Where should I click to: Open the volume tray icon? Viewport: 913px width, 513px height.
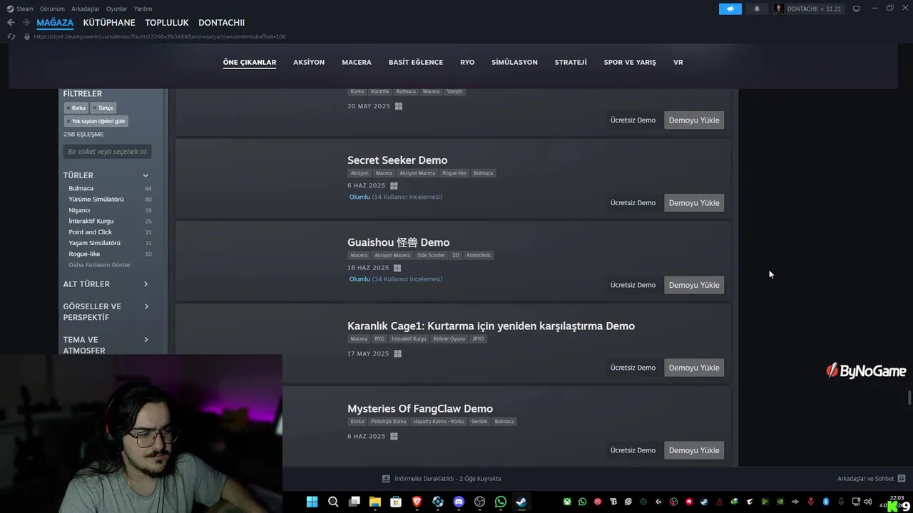click(x=867, y=502)
